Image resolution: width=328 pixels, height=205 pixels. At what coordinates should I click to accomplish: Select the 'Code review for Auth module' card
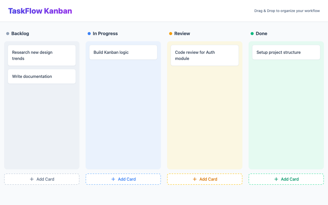point(205,55)
